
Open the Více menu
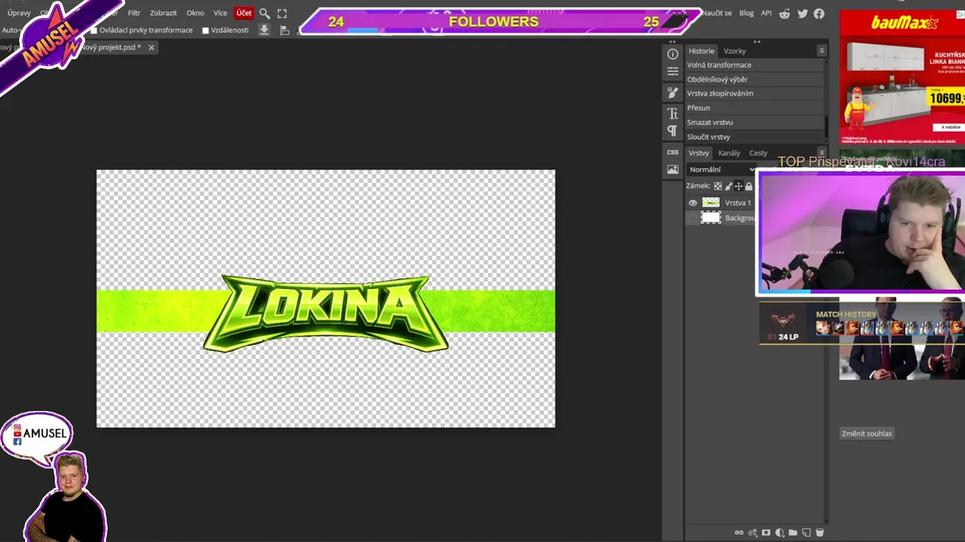[220, 13]
